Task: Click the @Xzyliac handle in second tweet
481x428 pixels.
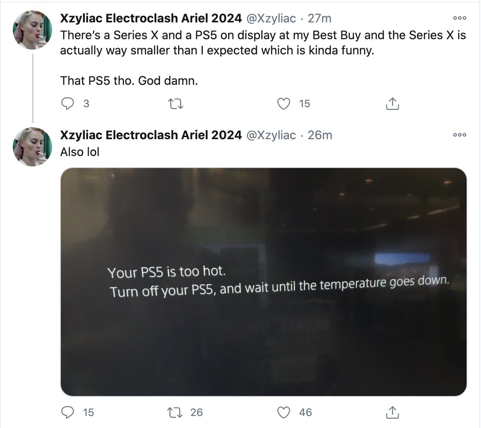Action: (x=271, y=135)
